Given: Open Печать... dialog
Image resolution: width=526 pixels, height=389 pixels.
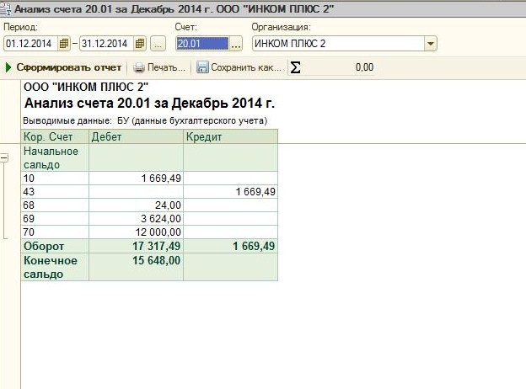Looking at the screenshot, I should [x=166, y=67].
